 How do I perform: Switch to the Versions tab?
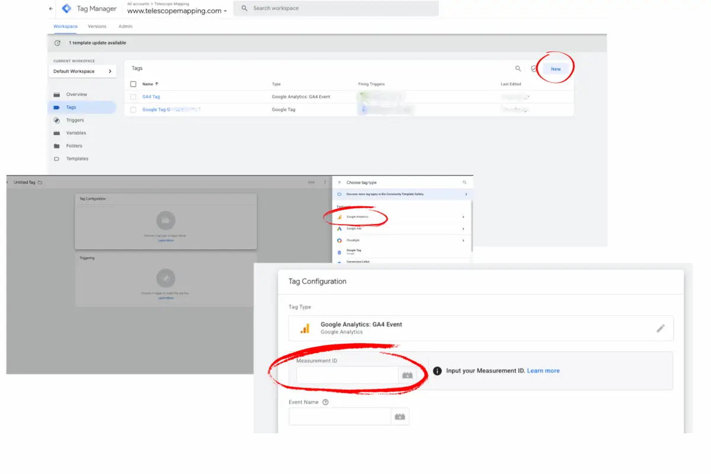97,26
